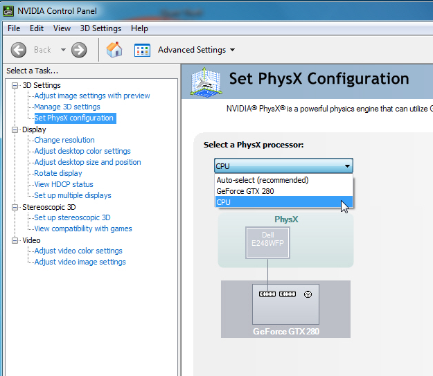Screen dimensions: 433x376
Task: Open View compatibility with games
Action: pyautogui.click(x=83, y=229)
